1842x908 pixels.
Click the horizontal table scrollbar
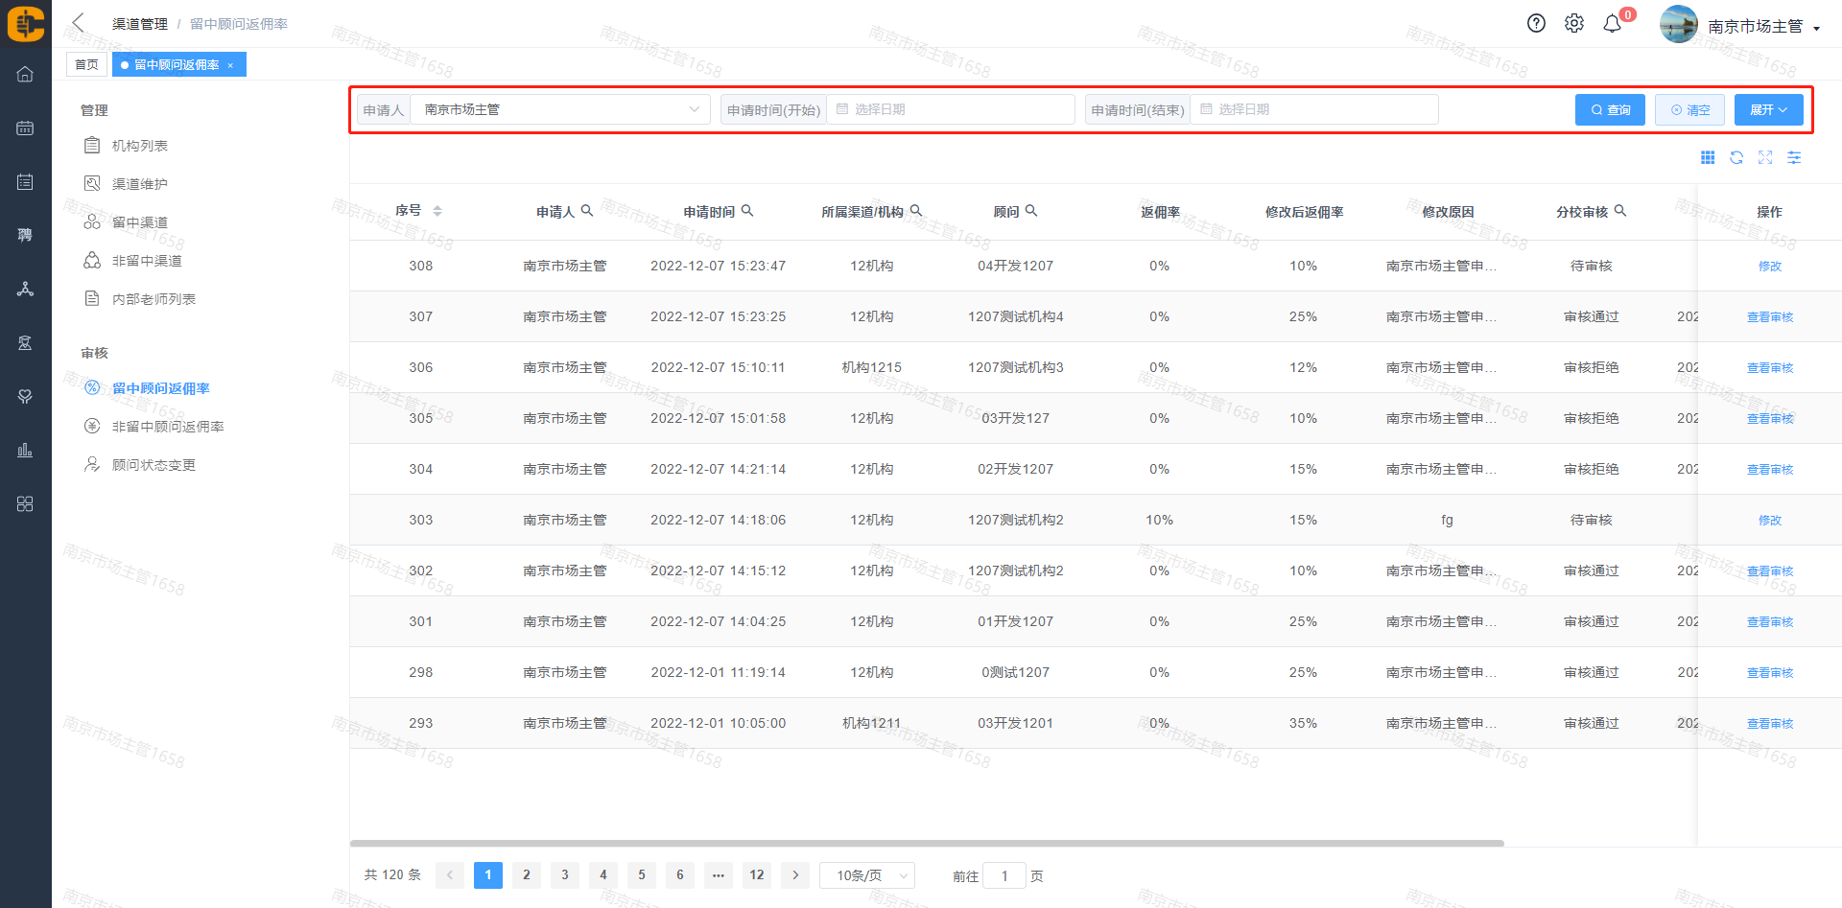coord(926,844)
